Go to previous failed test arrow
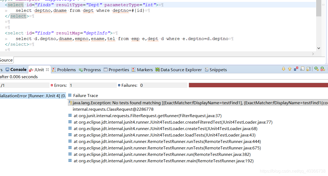This screenshot has height=176, width=328. [x=290, y=69]
